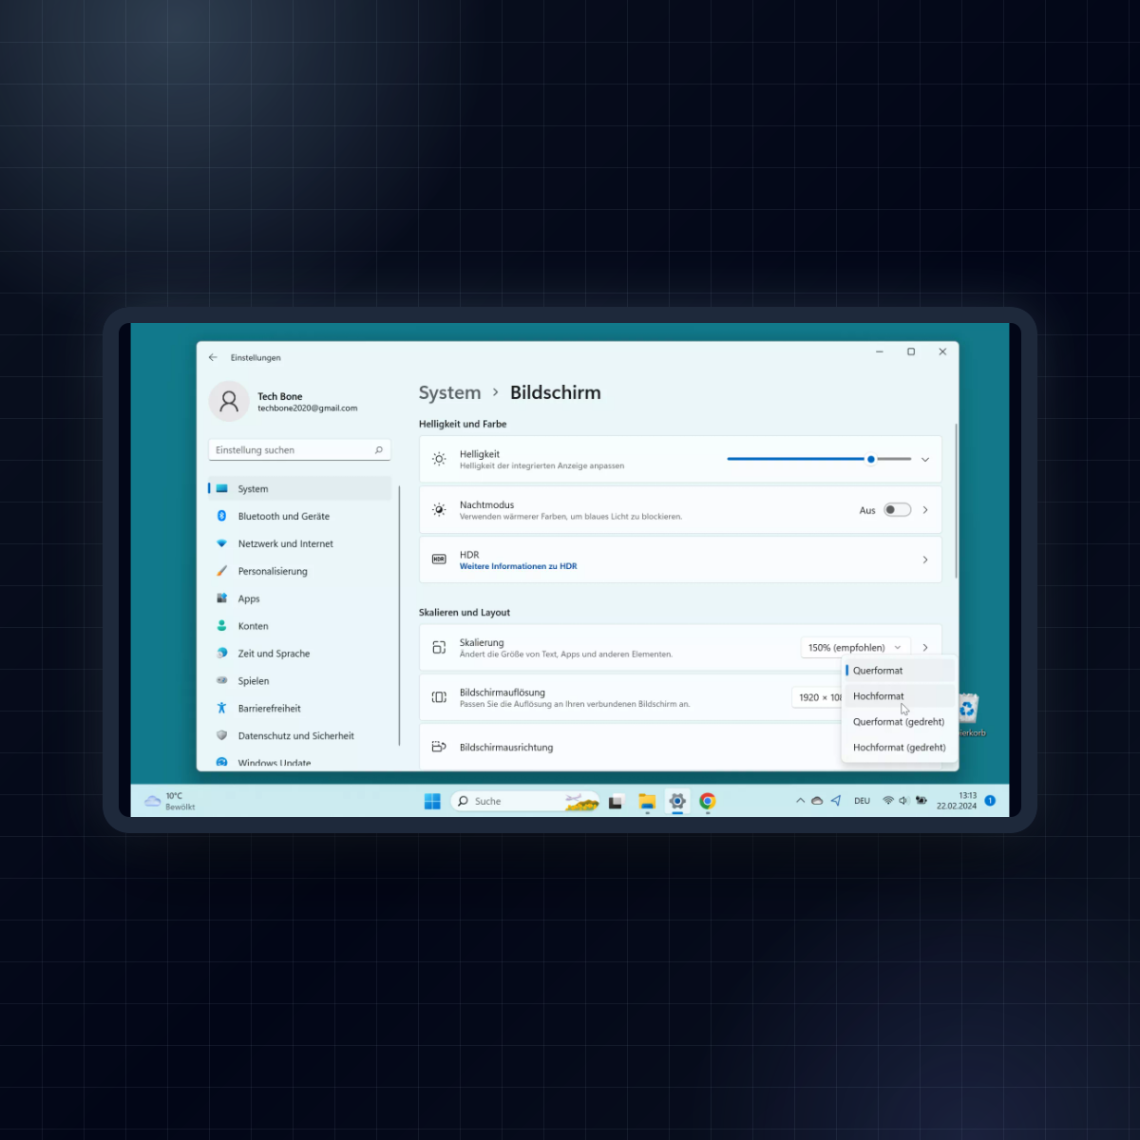Click the settings page vertical scrollbar

pos(956,501)
